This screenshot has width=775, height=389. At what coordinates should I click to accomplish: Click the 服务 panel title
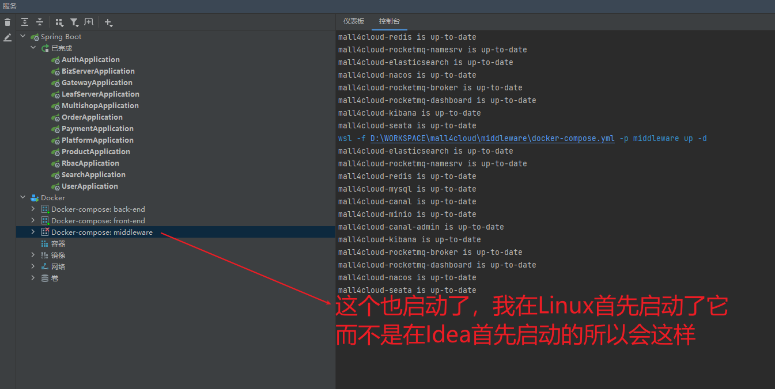point(10,6)
